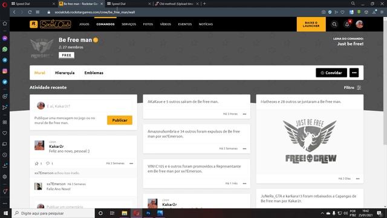Open the JOGOS menu
This screenshot has width=387, height=218.
(84, 24)
